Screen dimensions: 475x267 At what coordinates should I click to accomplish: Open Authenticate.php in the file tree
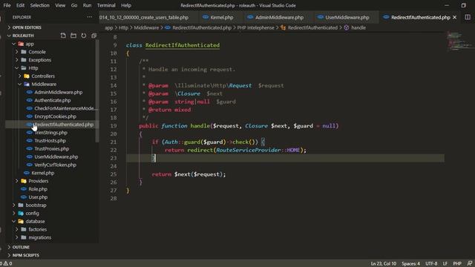point(52,100)
